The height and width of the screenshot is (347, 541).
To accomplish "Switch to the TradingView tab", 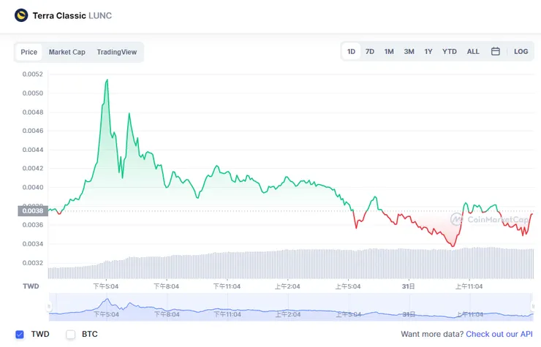I will pyautogui.click(x=117, y=53).
